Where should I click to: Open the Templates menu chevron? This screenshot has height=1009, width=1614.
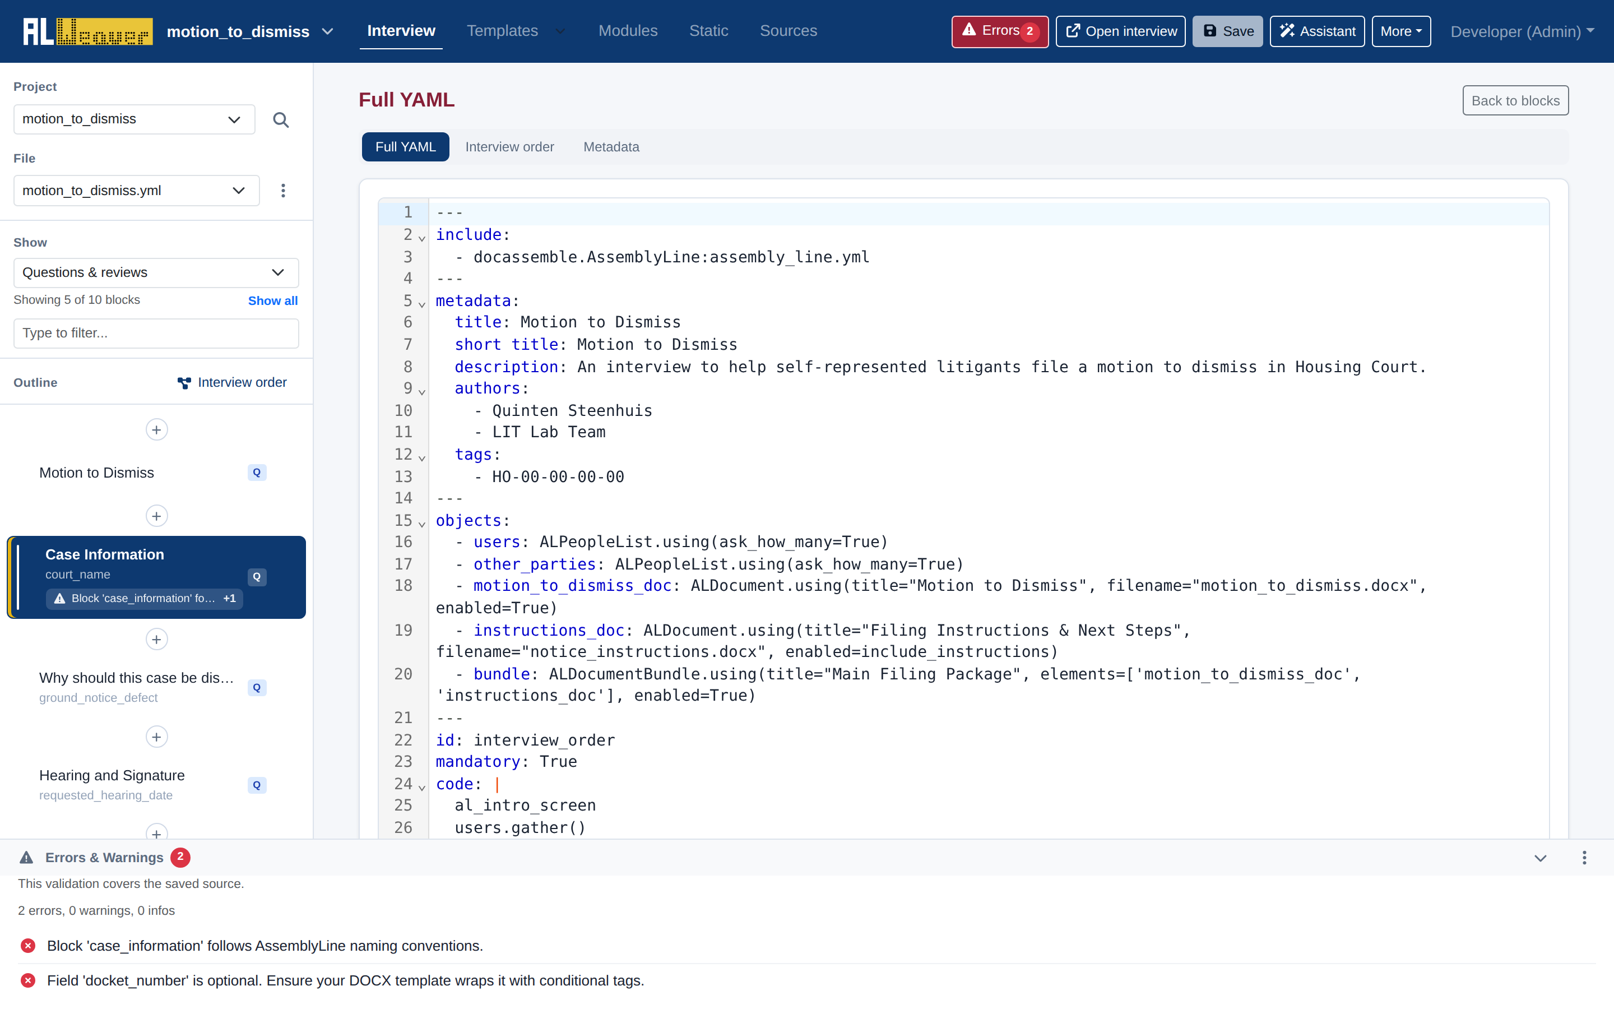(x=560, y=31)
